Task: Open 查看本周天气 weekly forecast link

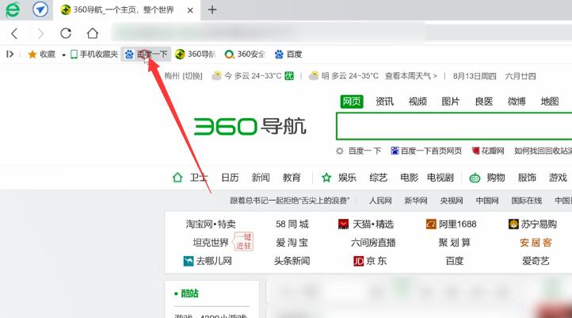Action: [410, 76]
